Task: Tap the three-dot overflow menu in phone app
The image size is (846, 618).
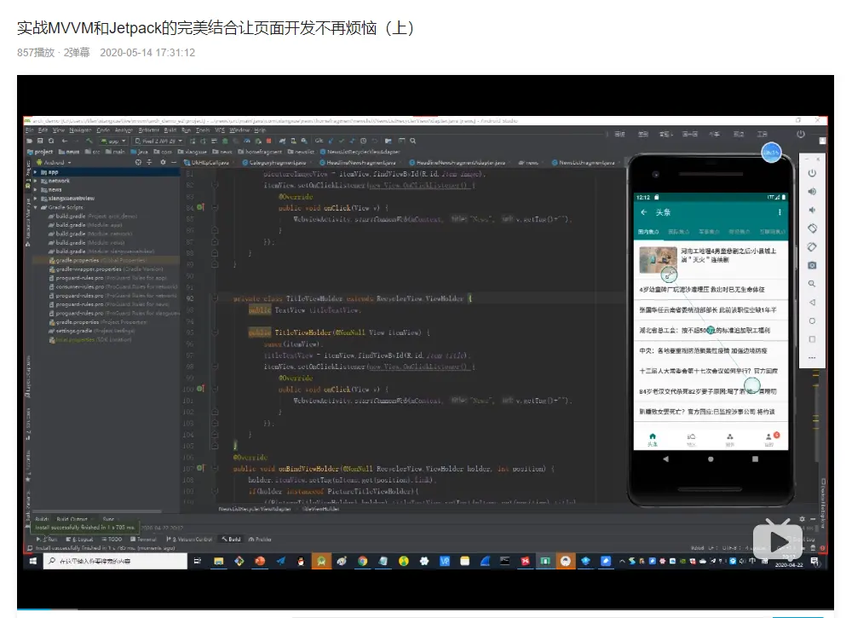Action: tap(780, 212)
